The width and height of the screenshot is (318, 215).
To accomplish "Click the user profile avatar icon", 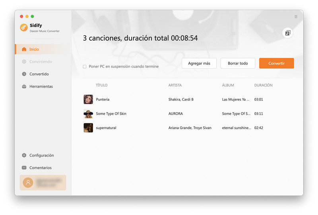I will (28, 182).
